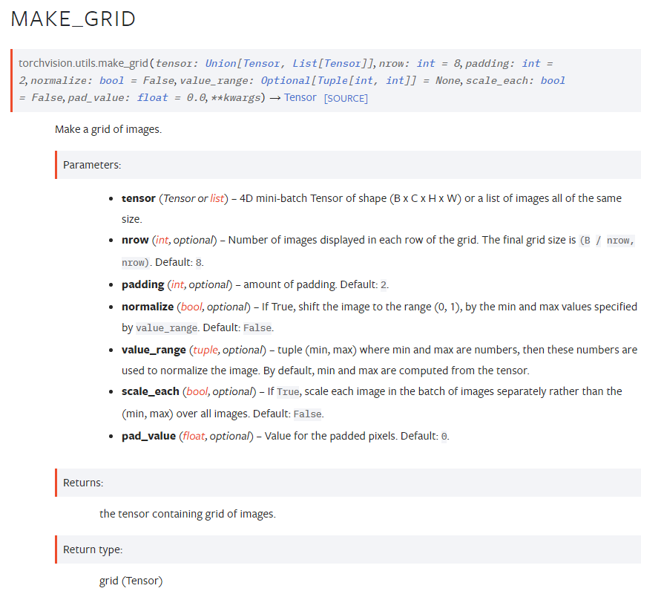
Task: Click the bool type after 'scale_each:' in the signature
Action: click(553, 80)
